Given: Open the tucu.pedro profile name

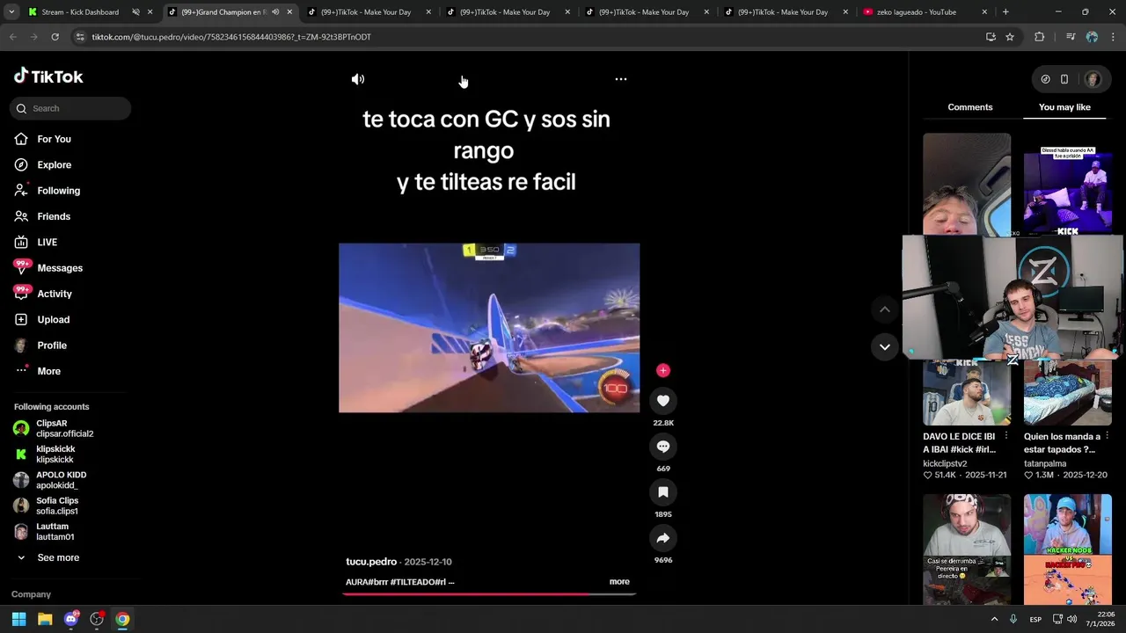Looking at the screenshot, I should tap(371, 562).
